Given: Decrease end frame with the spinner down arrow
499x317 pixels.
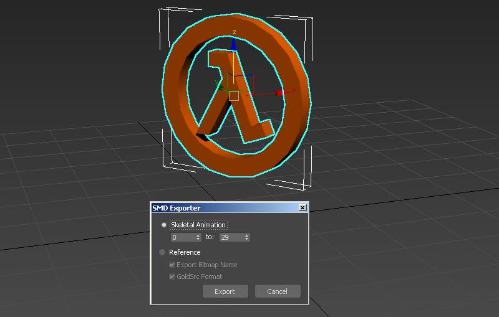Looking at the screenshot, I should tap(247, 239).
